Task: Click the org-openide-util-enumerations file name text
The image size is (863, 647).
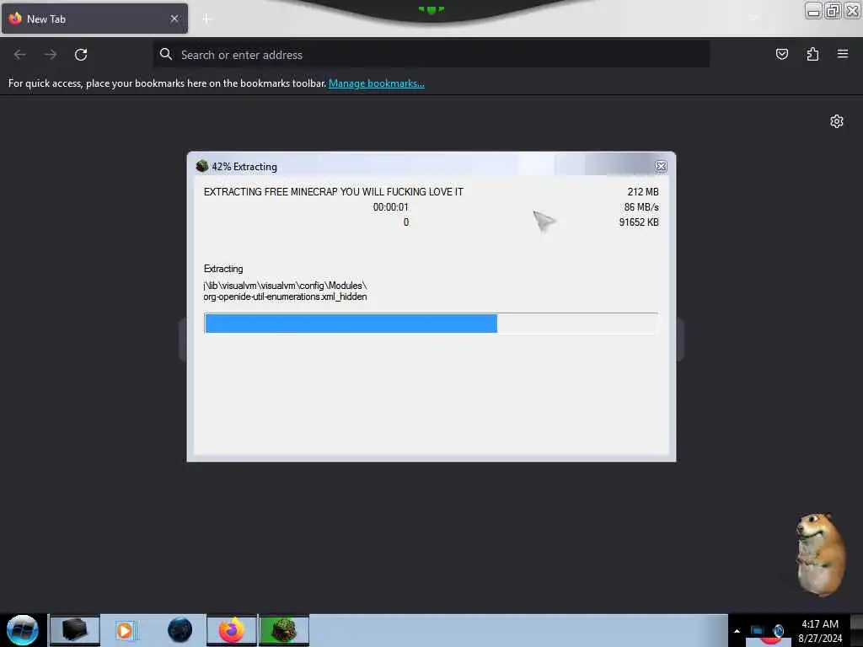Action: pyautogui.click(x=285, y=297)
